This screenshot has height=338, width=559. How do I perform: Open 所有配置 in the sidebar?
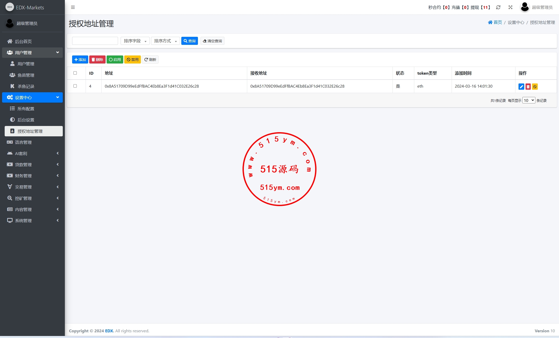point(26,109)
